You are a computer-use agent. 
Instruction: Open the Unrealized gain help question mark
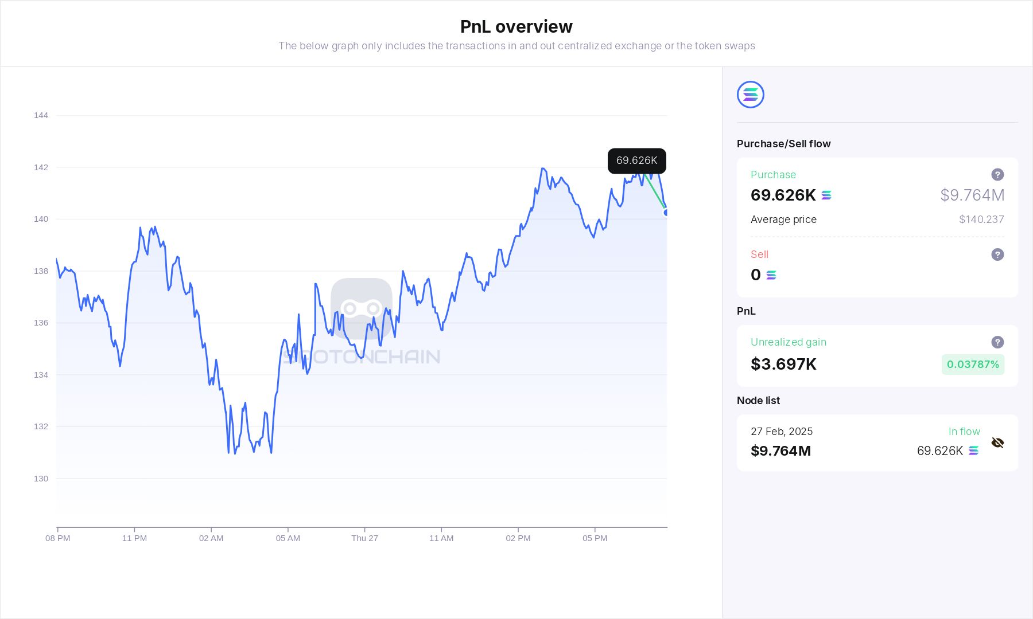coord(997,342)
